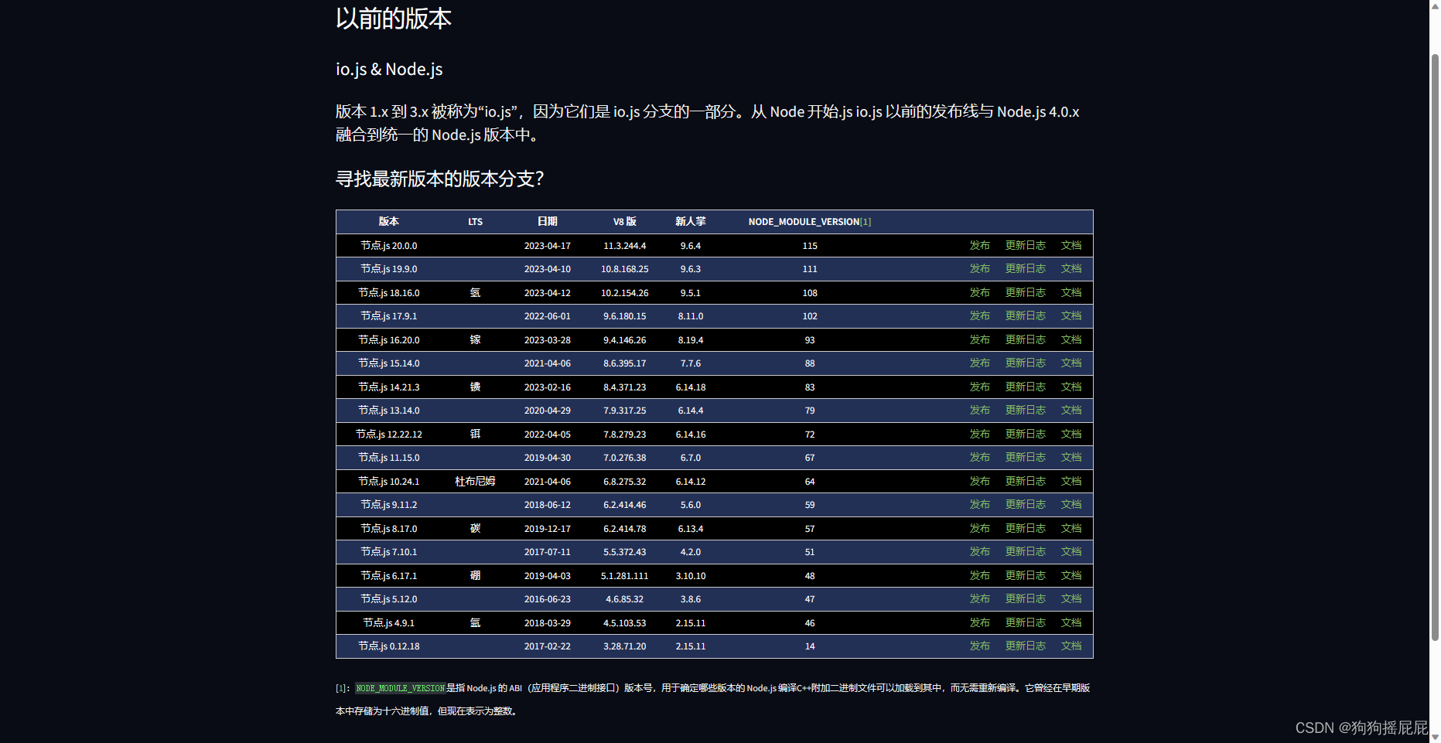Click 发布 in the 节点.js 12.22.12 row
The image size is (1441, 743).
point(979,434)
